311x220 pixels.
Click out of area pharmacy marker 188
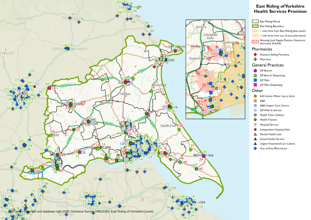tap(13, 167)
